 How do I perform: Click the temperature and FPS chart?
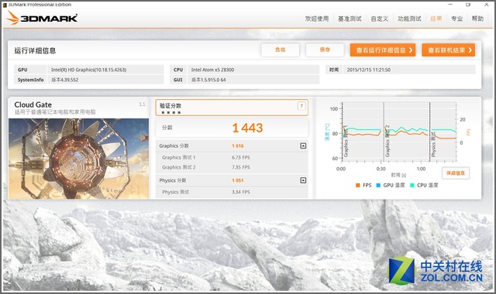click(398, 132)
